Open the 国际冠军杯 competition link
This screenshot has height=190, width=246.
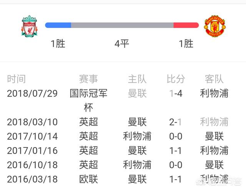(89, 99)
